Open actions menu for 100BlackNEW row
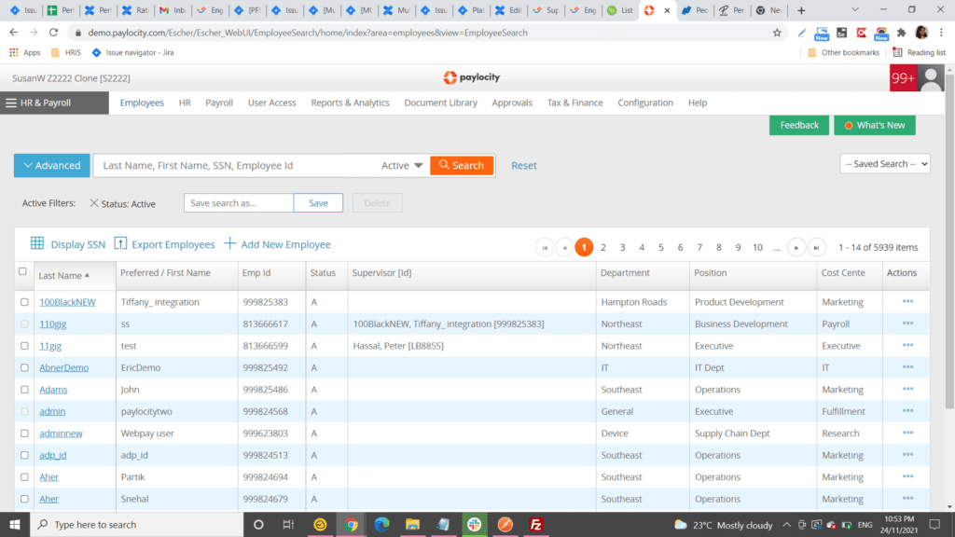Viewport: 955px width, 537px height. (907, 301)
